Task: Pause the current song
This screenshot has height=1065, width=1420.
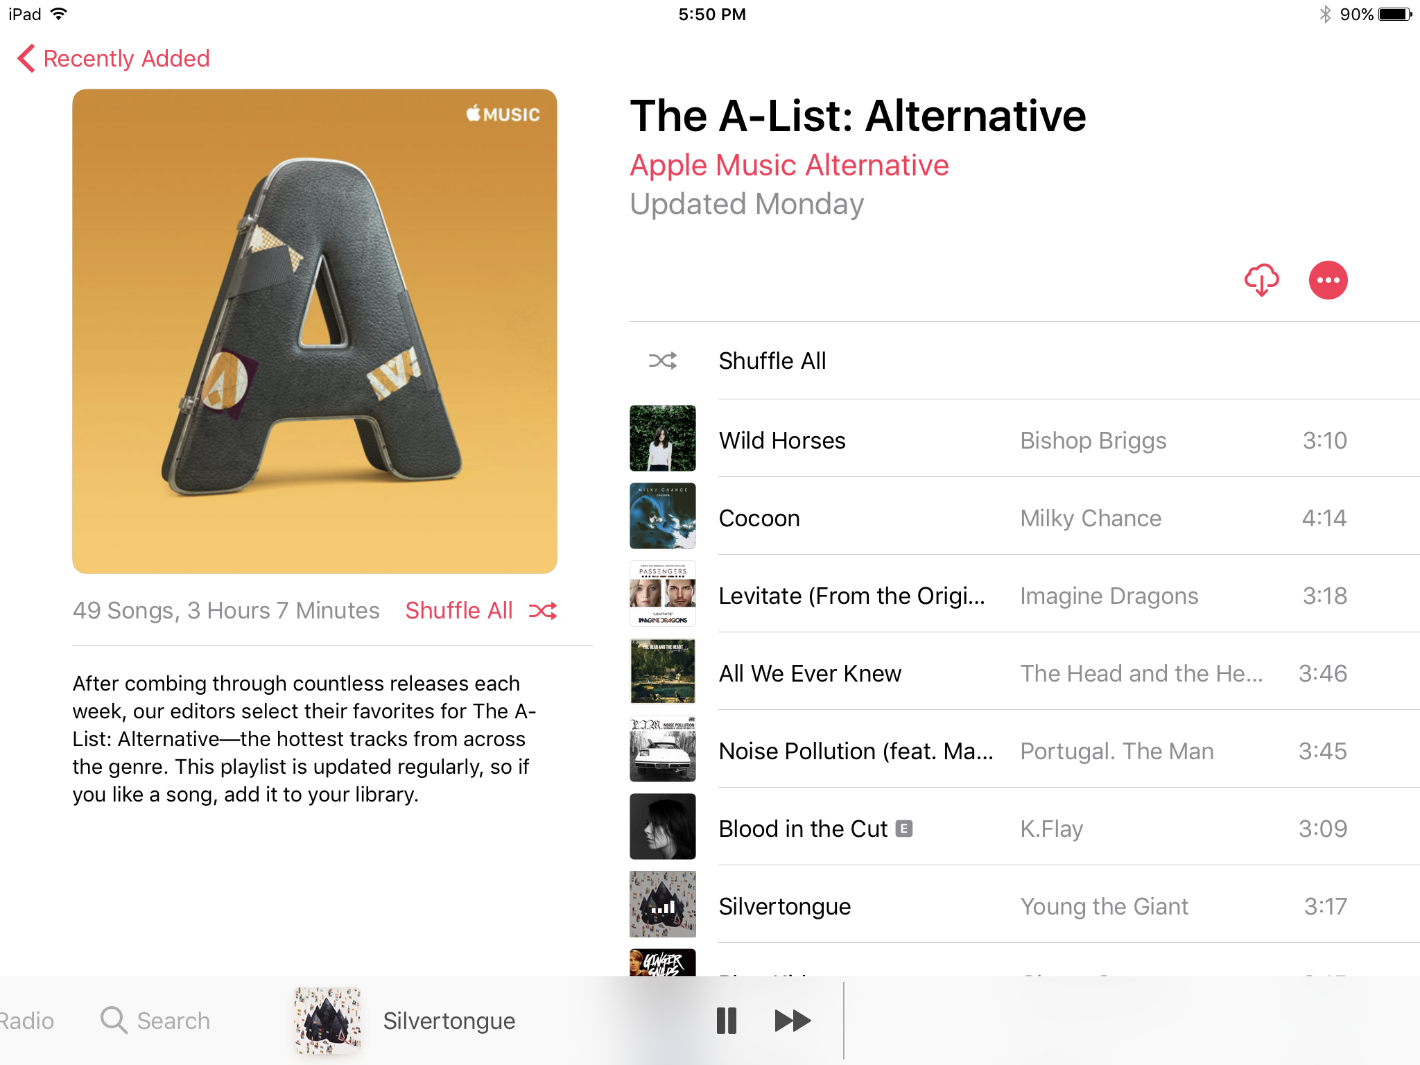Action: (726, 1021)
